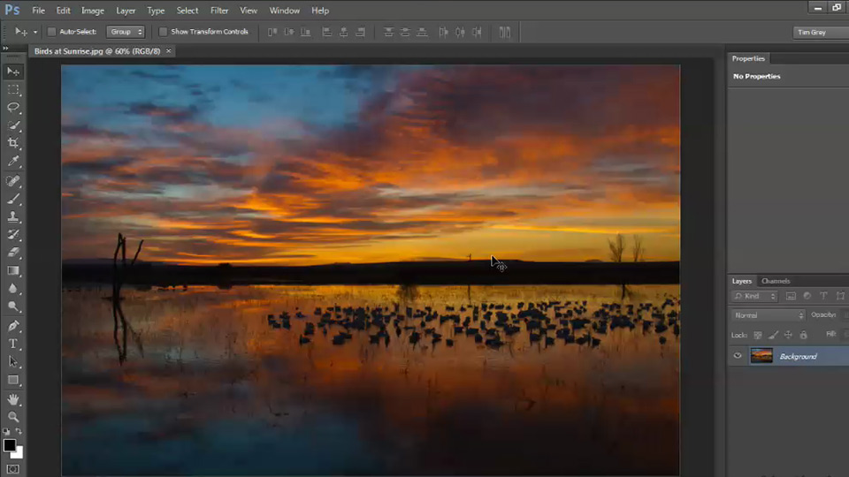Align top edges in options bar
This screenshot has height=477, width=849.
coord(272,32)
